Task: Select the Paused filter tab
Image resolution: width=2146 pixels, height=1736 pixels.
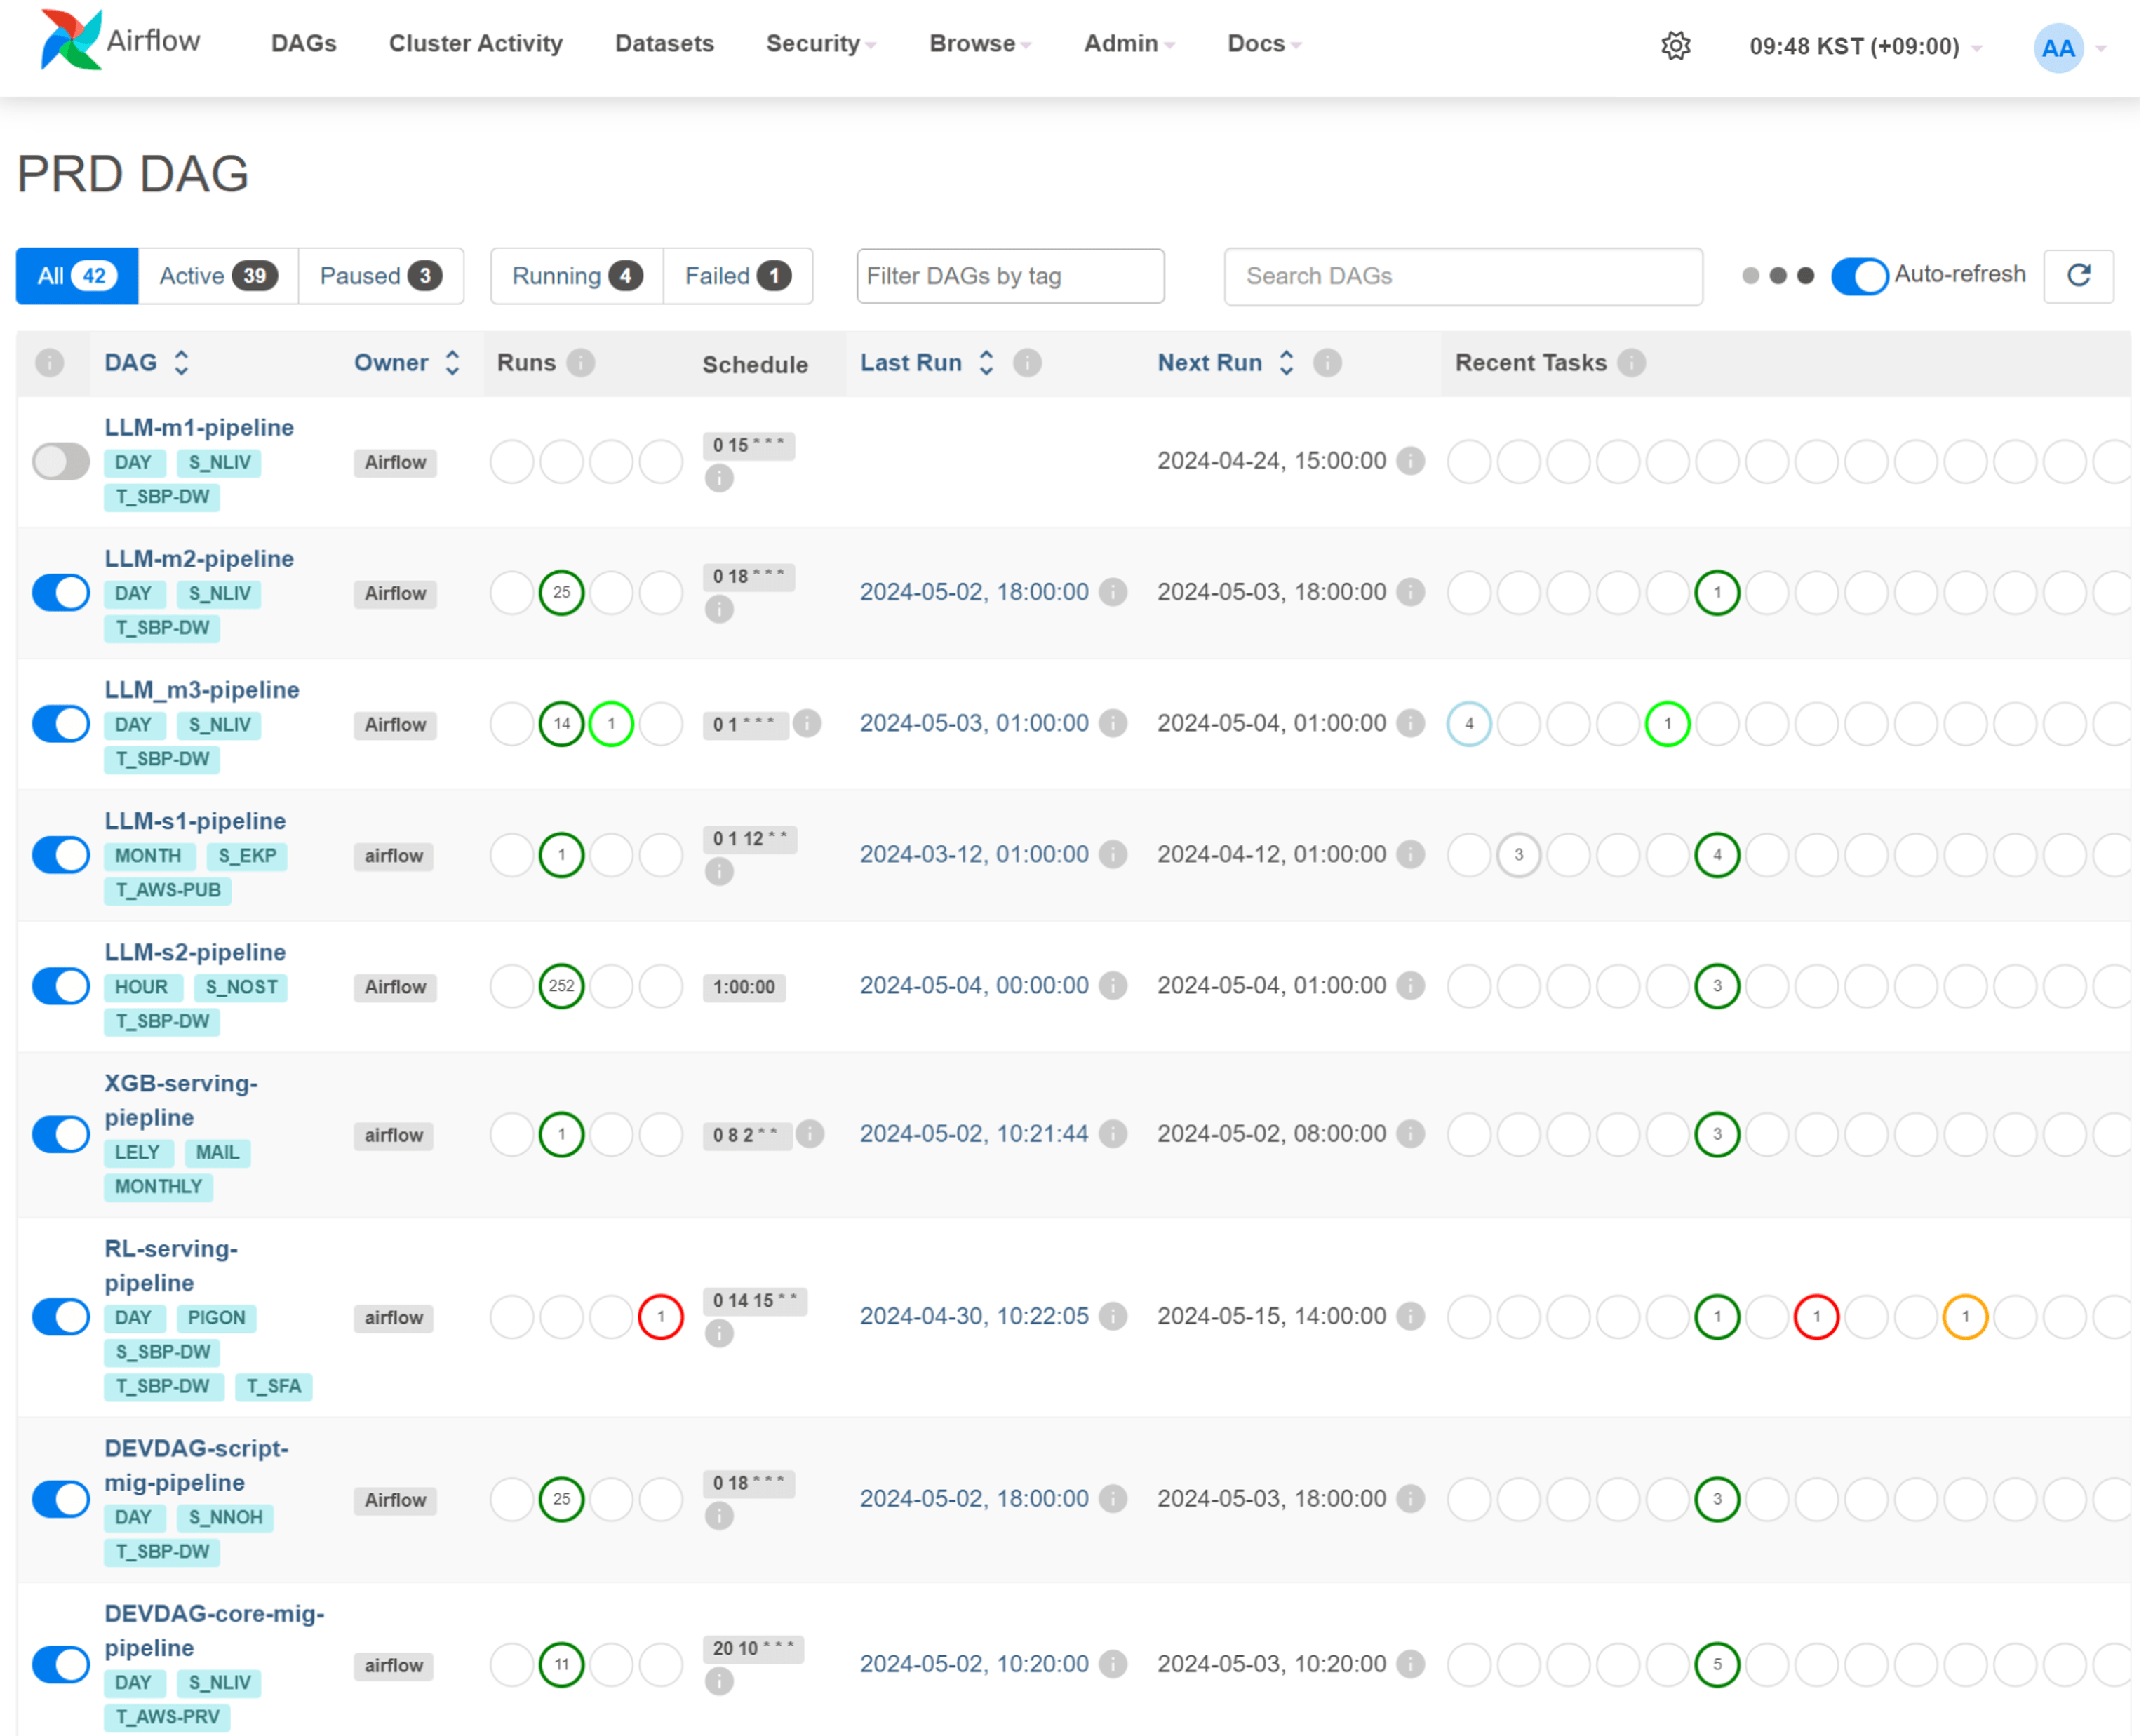Action: coord(380,276)
